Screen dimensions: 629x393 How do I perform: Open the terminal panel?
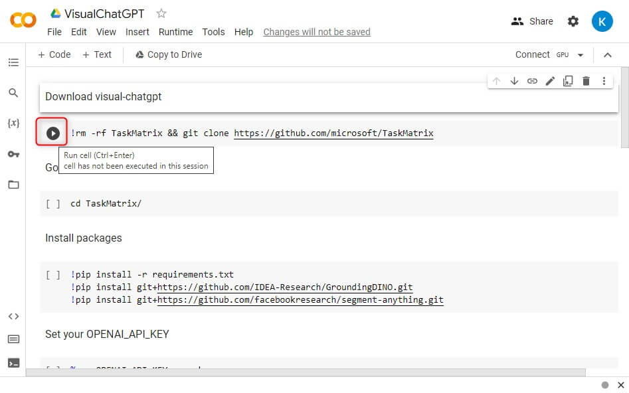13,363
